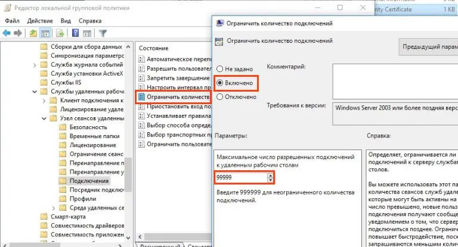
Task: Open Help via the question mark icon
Action: tap(75, 33)
